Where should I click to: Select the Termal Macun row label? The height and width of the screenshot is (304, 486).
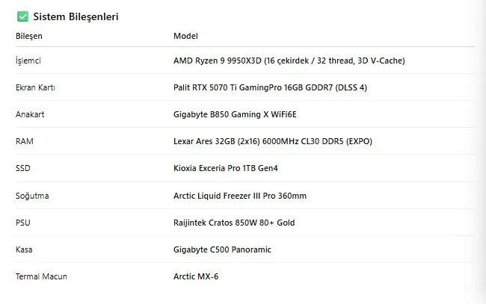[x=41, y=276]
